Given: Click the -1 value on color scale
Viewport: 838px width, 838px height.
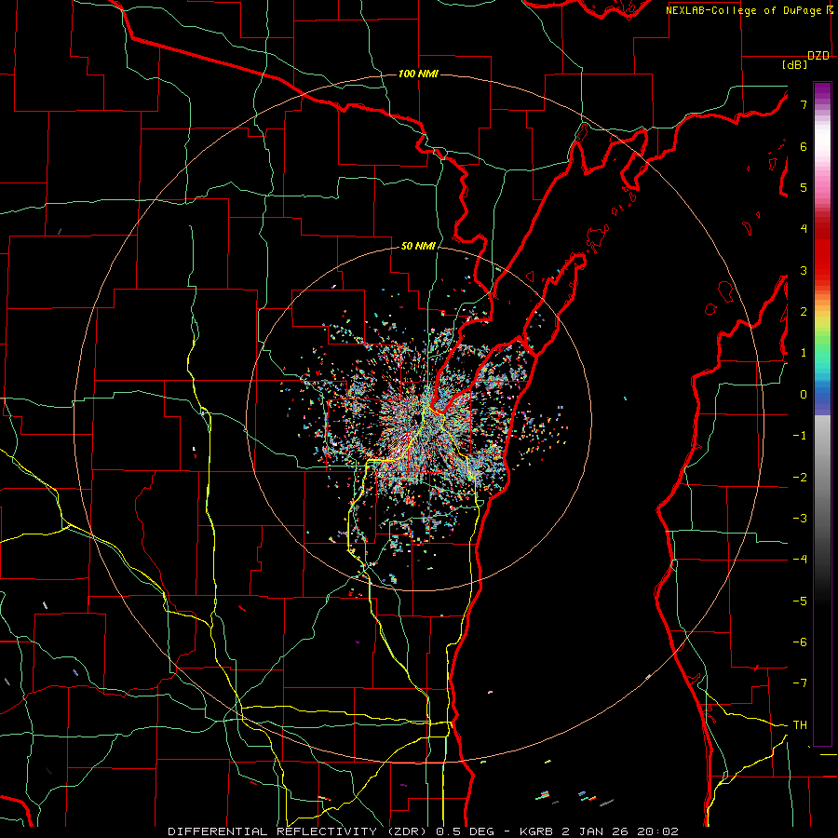Looking at the screenshot, I should 800,436.
